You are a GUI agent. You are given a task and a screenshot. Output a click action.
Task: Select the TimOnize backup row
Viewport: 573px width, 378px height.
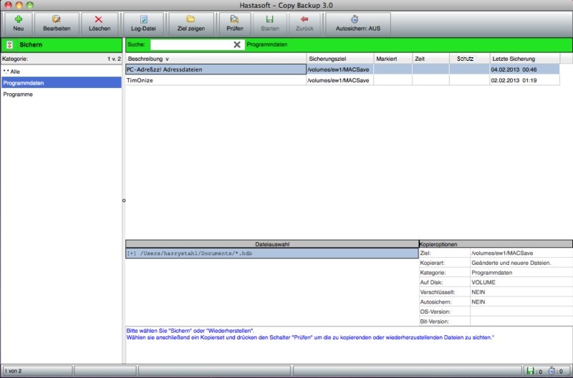click(x=215, y=80)
